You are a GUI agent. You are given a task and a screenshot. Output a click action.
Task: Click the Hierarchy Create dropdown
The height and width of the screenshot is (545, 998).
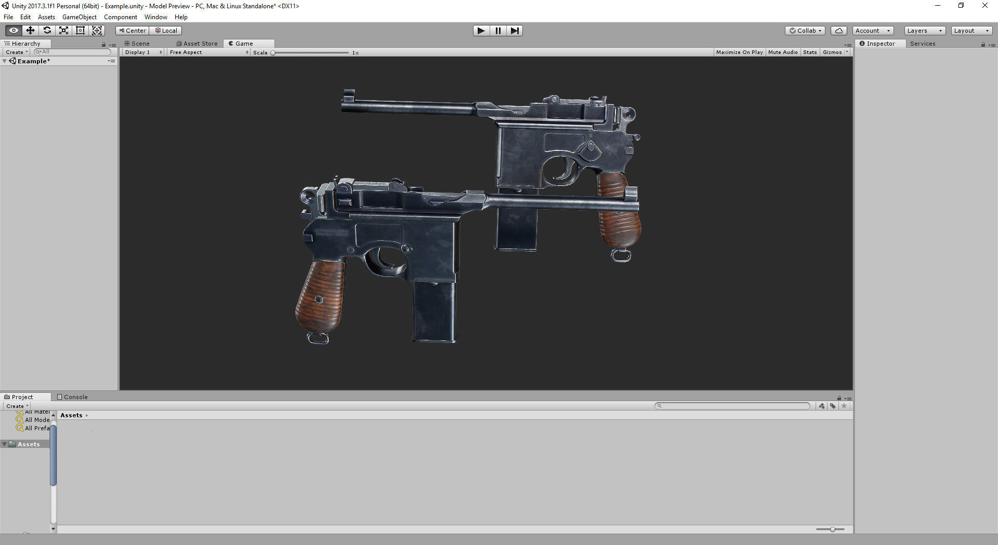click(x=16, y=52)
